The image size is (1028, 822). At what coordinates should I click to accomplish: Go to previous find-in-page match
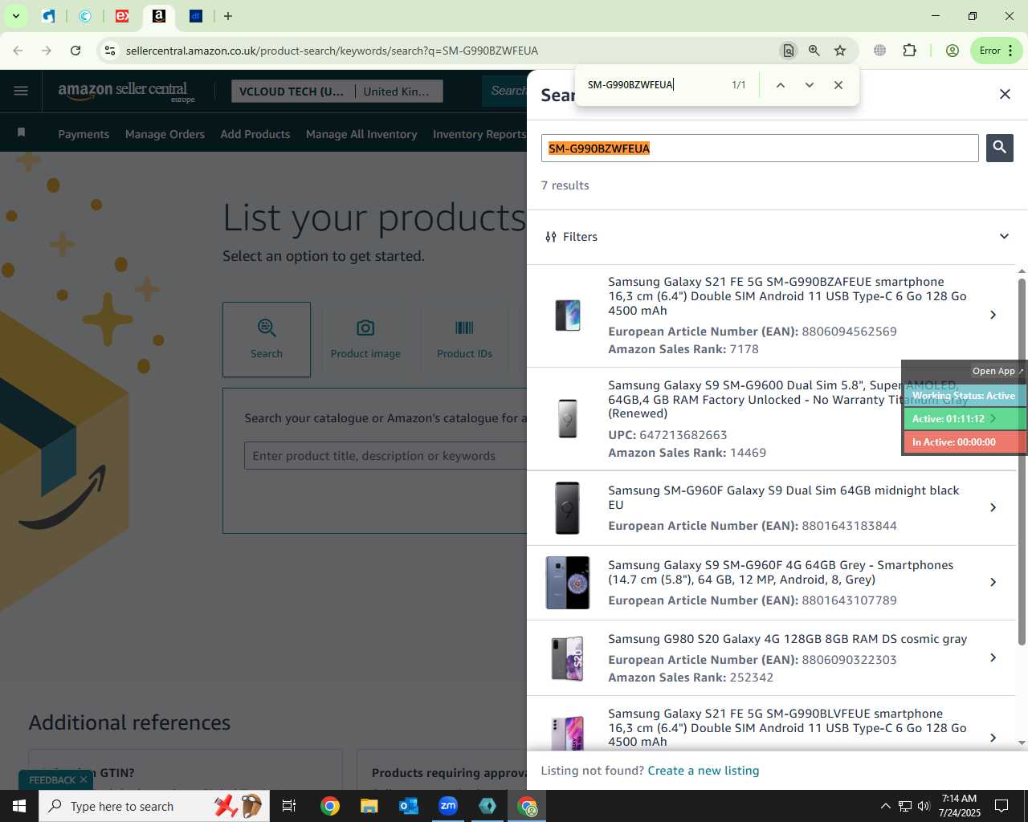click(780, 84)
